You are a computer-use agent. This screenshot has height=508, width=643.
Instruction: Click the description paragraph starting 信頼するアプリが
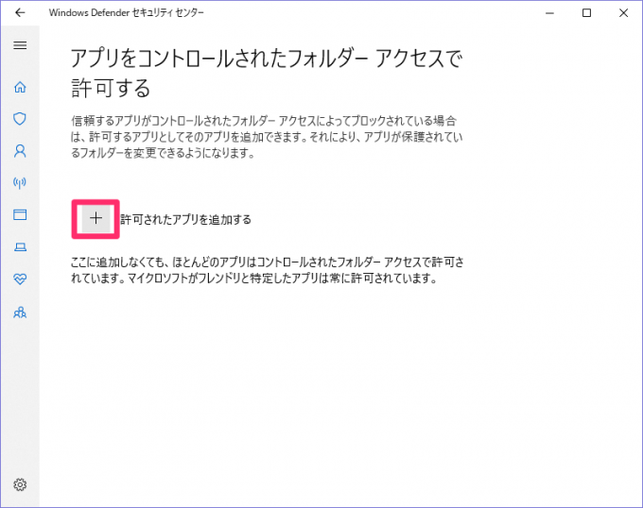click(267, 137)
